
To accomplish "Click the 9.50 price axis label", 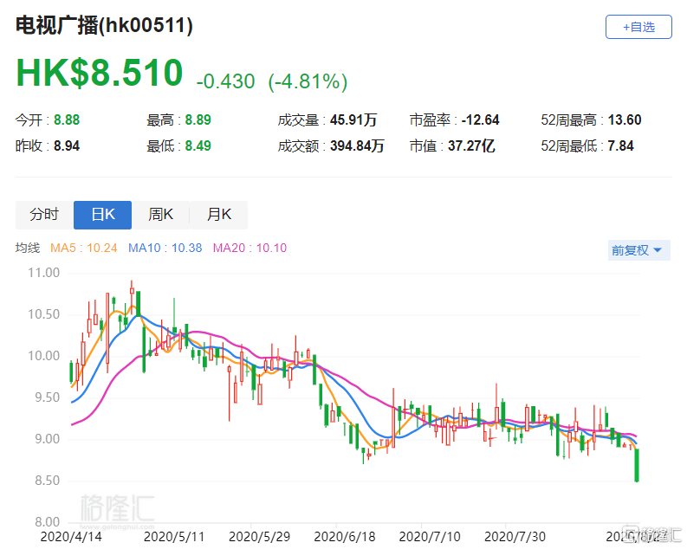I will 47,397.
